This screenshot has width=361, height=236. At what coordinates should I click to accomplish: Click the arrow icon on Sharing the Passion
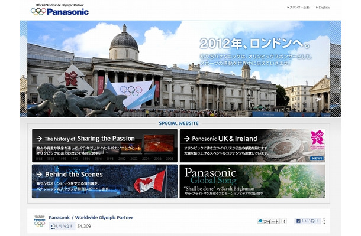click(39, 139)
